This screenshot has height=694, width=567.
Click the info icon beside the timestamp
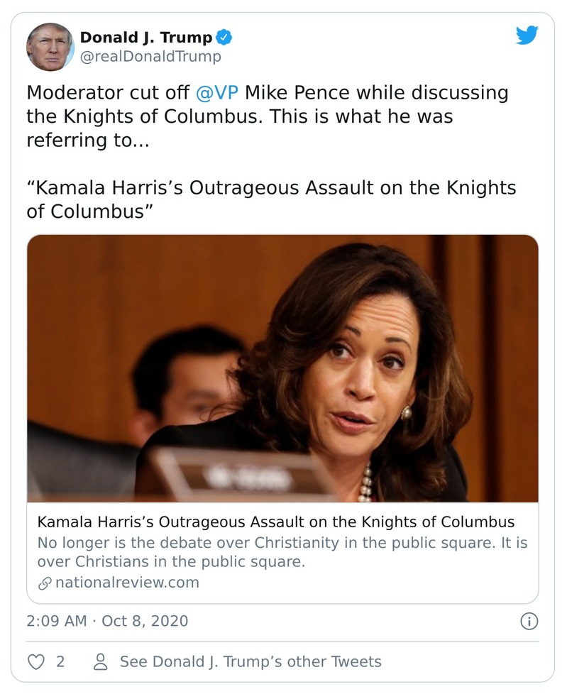click(529, 622)
